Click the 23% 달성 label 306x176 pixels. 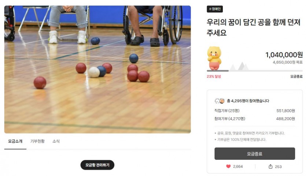(214, 76)
